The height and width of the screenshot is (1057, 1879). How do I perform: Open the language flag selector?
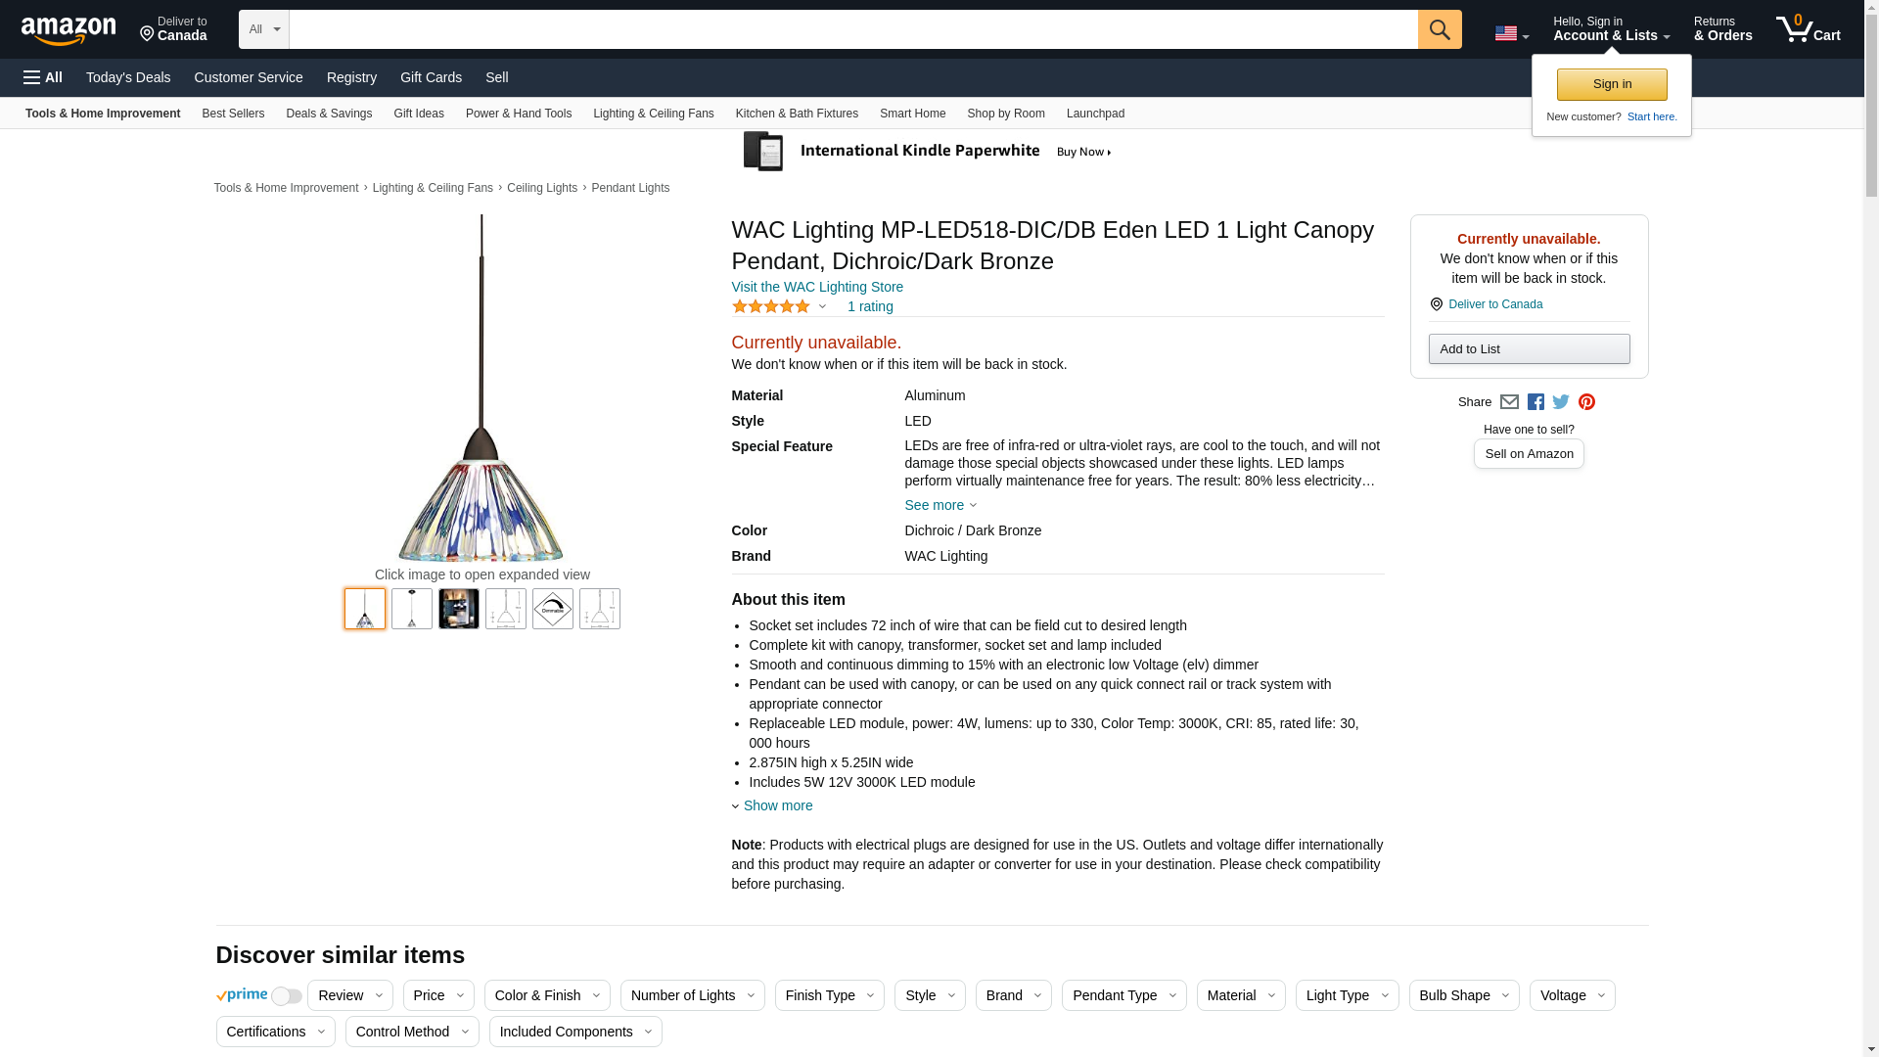click(1511, 33)
